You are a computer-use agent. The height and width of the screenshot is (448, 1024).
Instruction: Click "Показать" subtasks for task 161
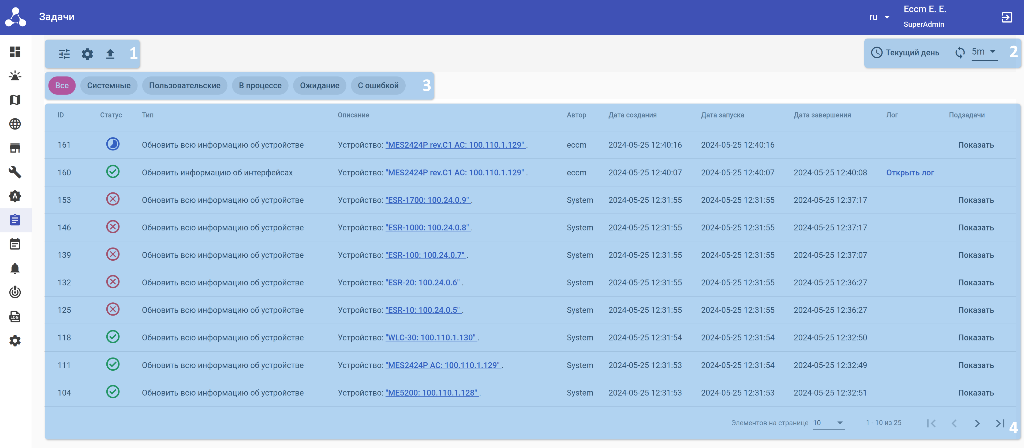tap(976, 145)
